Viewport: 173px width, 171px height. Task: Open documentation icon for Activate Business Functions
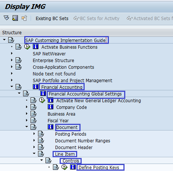(19, 47)
